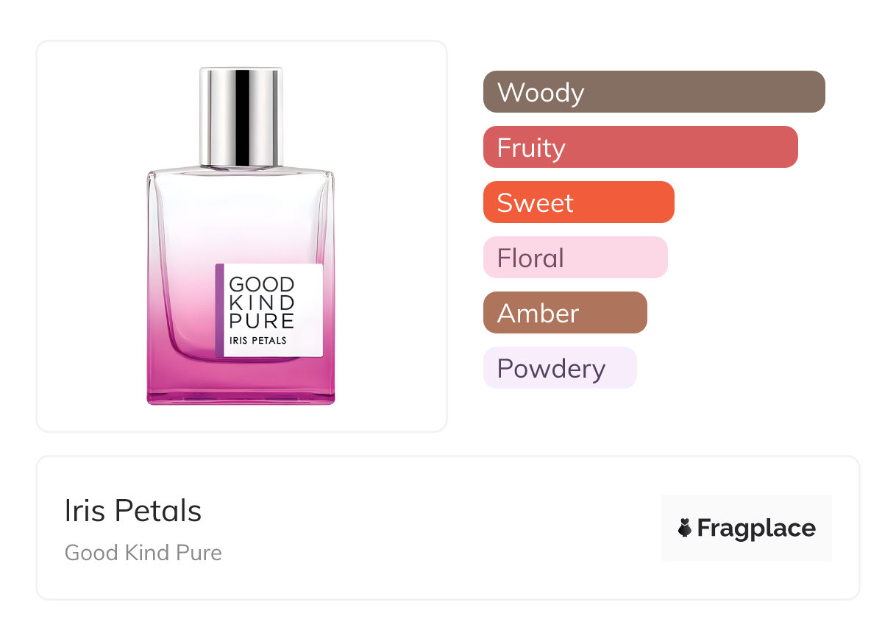
Task: Open the Iris Petals fragrance title
Action: pos(133,511)
